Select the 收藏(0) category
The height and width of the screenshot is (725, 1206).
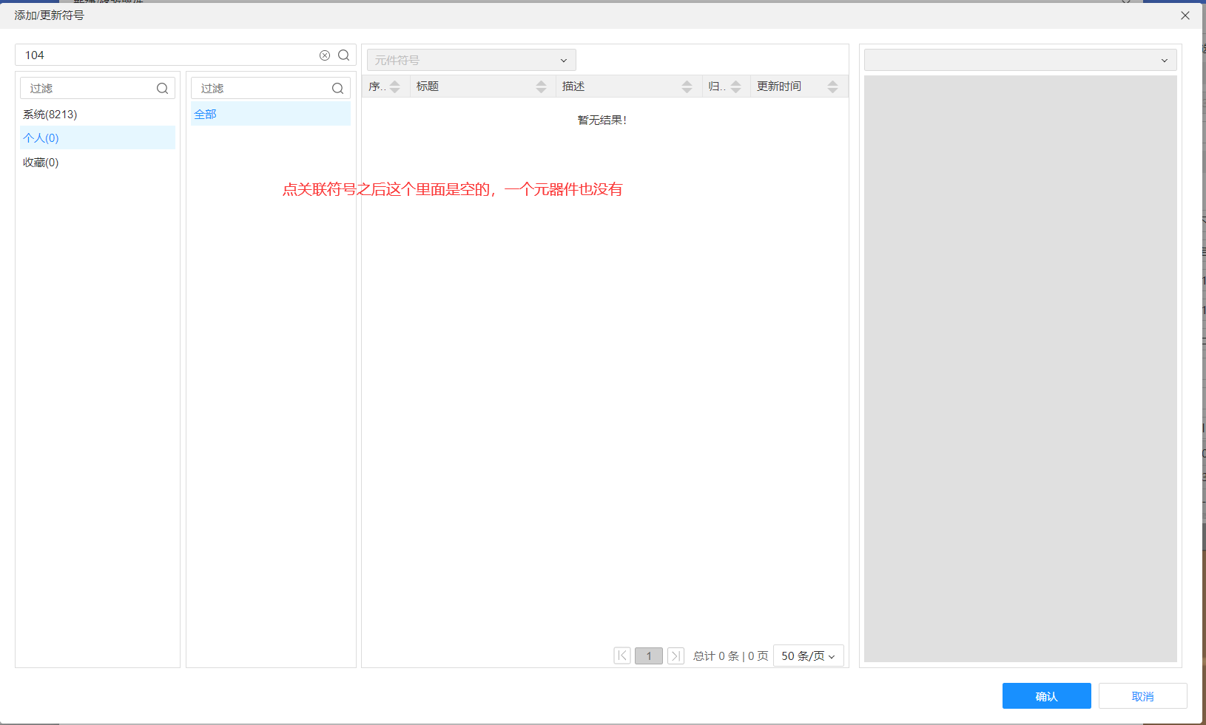click(41, 163)
